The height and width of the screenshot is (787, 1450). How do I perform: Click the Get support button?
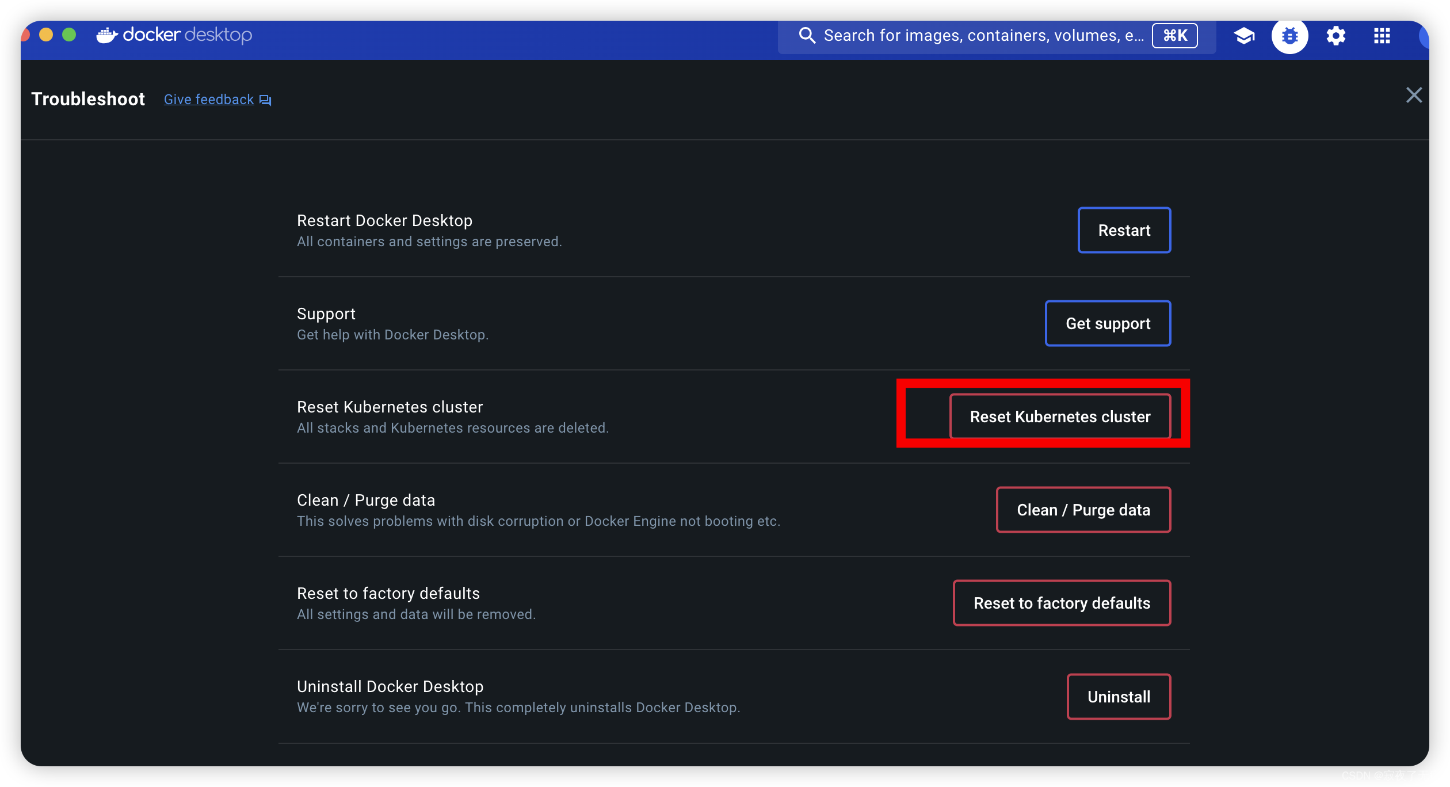(1107, 323)
